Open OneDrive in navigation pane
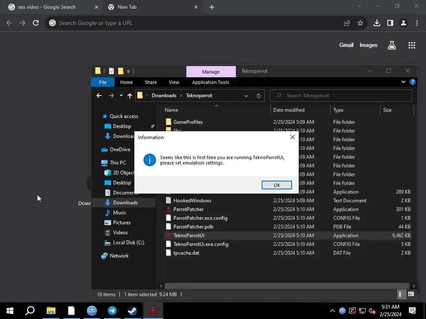This screenshot has height=319, width=426. pyautogui.click(x=120, y=150)
